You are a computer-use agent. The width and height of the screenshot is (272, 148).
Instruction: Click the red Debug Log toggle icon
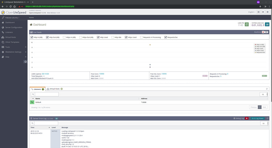click(x=247, y=118)
